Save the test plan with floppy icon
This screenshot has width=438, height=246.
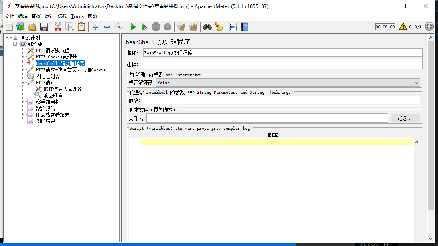click(x=44, y=27)
